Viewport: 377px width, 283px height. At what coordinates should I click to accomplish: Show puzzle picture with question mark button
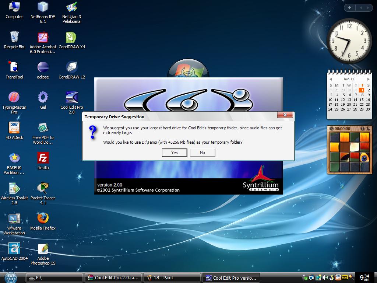click(362, 129)
